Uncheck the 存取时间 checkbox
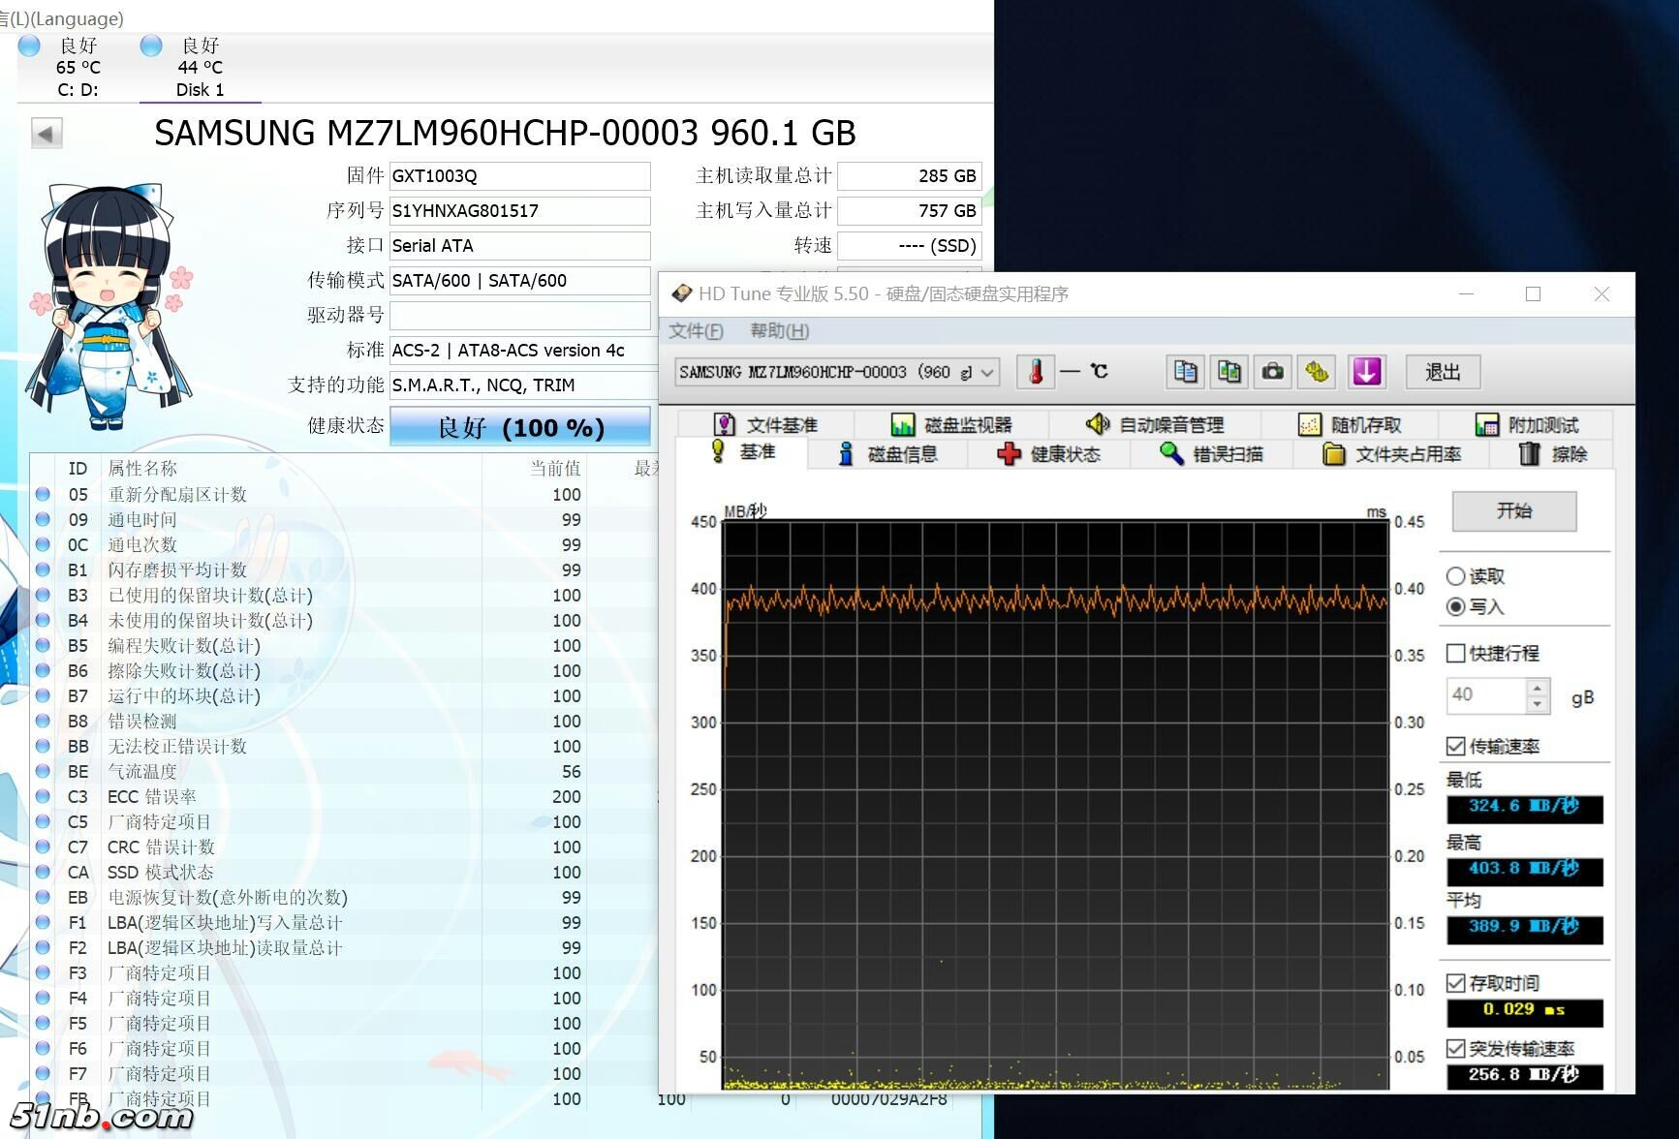This screenshot has height=1139, width=1679. point(1455,983)
